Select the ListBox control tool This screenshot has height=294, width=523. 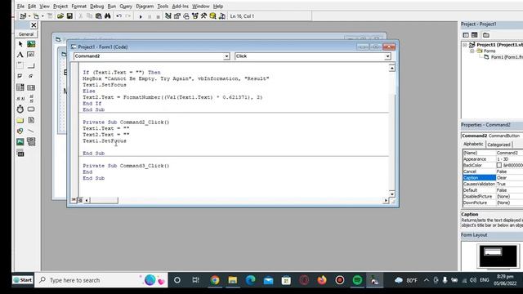tap(31, 87)
